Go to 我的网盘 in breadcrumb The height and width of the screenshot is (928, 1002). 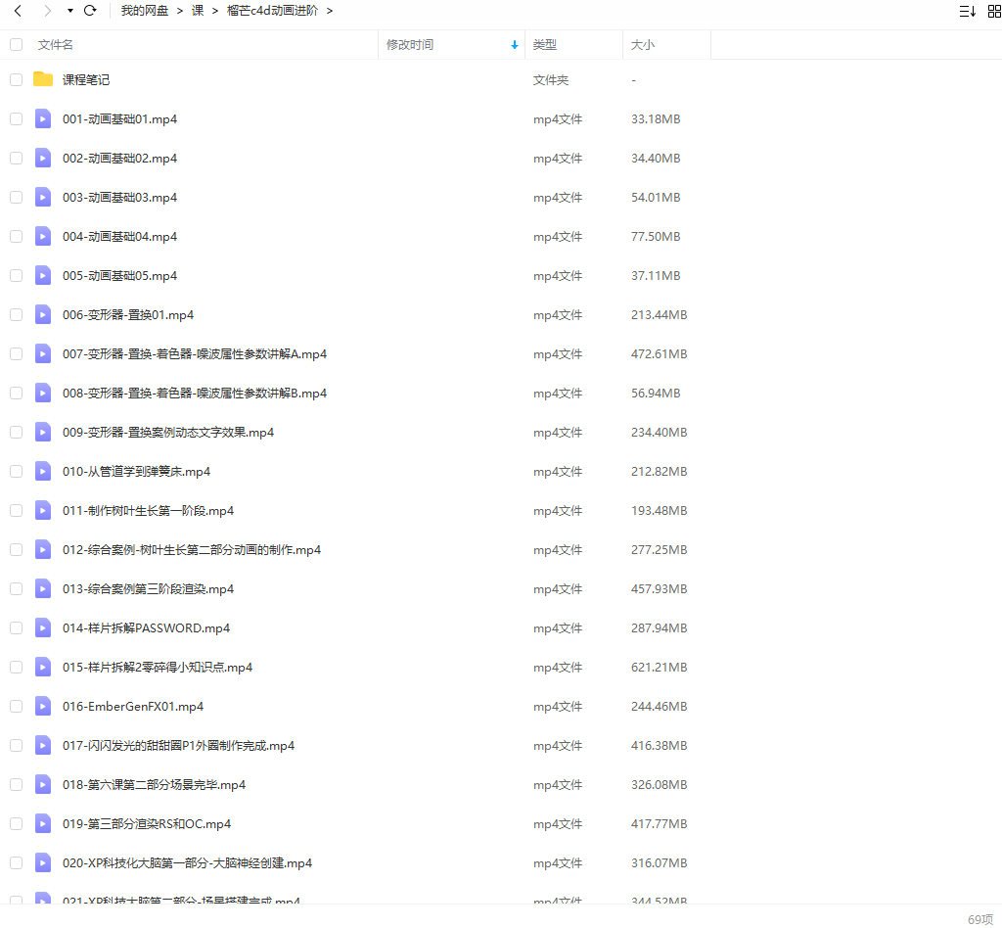(145, 11)
